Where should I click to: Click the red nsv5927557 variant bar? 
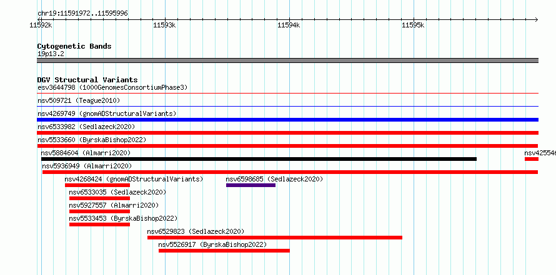point(99,211)
